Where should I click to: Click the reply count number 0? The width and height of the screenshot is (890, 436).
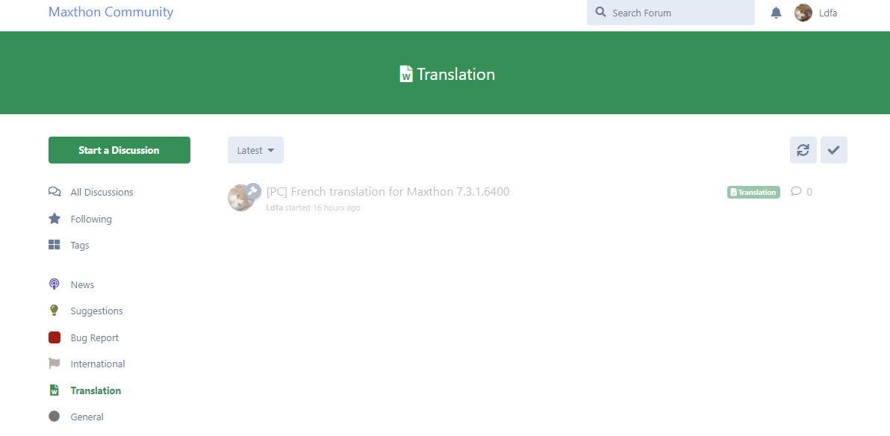(809, 192)
